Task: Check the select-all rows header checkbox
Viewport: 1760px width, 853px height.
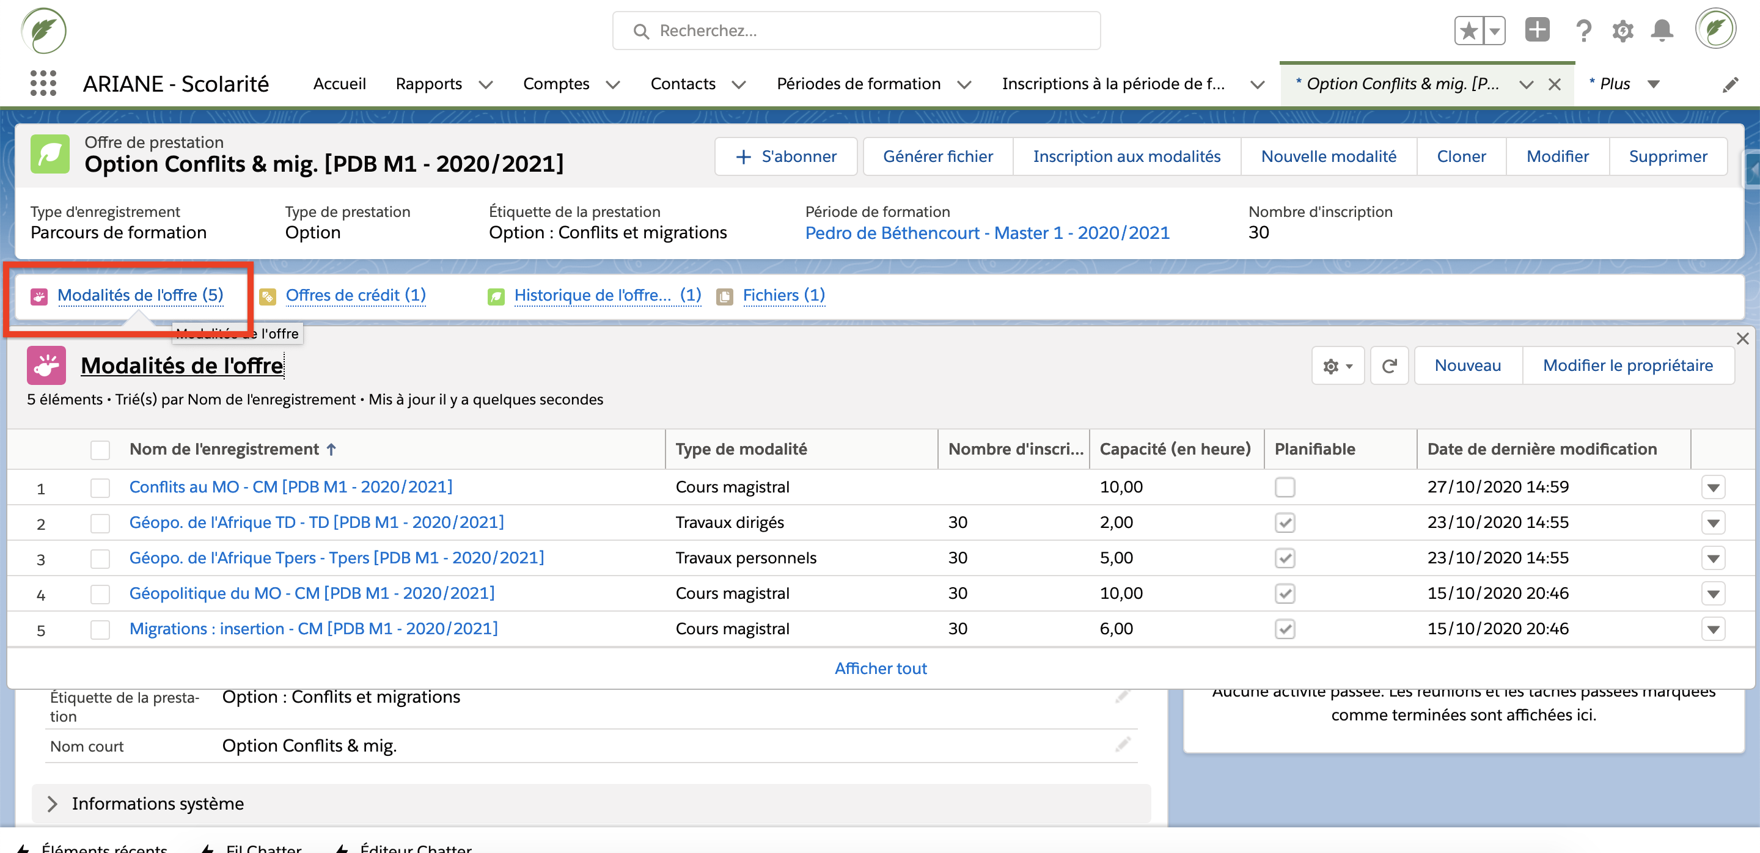Action: pos(100,450)
